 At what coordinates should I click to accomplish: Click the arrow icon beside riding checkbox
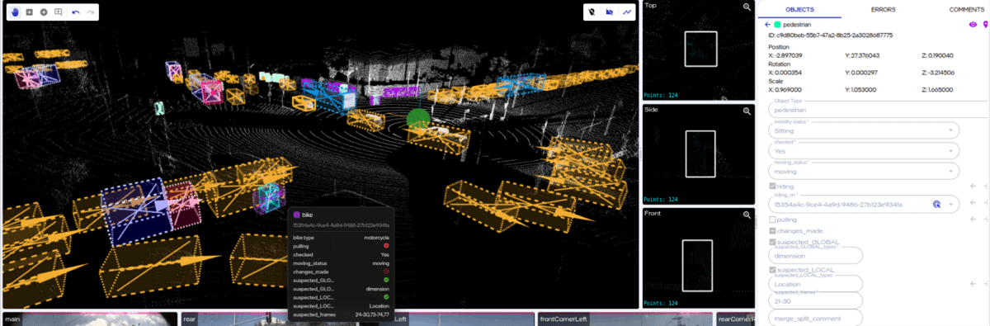click(973, 187)
